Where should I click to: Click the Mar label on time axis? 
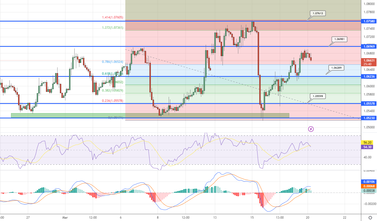(65, 218)
